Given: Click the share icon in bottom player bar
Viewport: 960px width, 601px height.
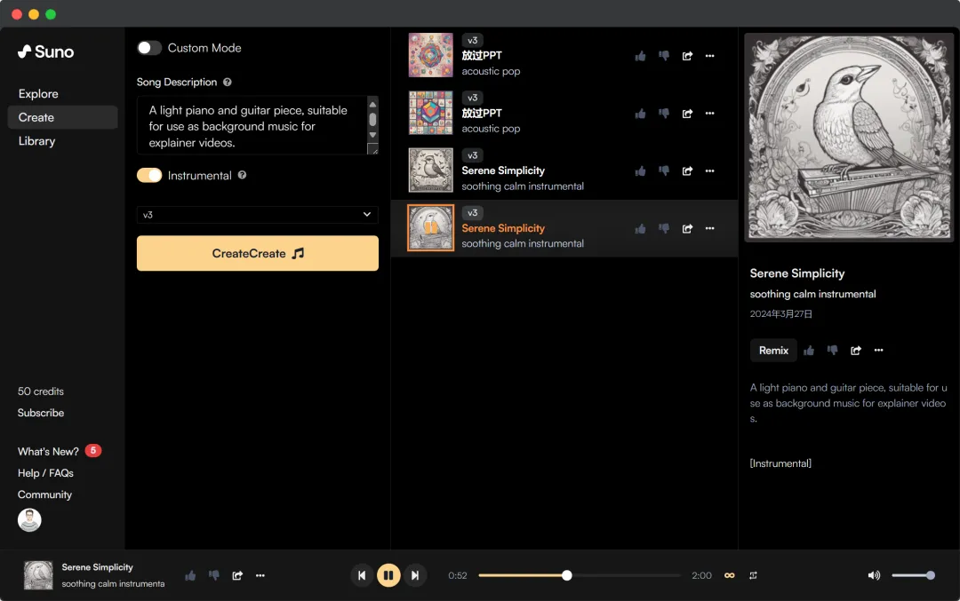Looking at the screenshot, I should tap(237, 575).
